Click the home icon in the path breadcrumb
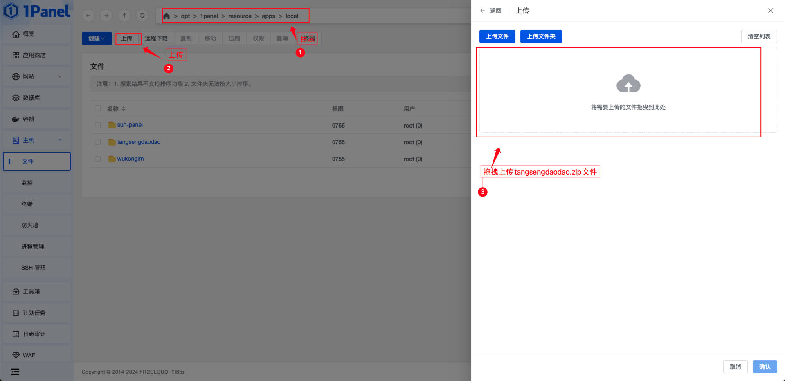This screenshot has width=785, height=381. pos(166,16)
